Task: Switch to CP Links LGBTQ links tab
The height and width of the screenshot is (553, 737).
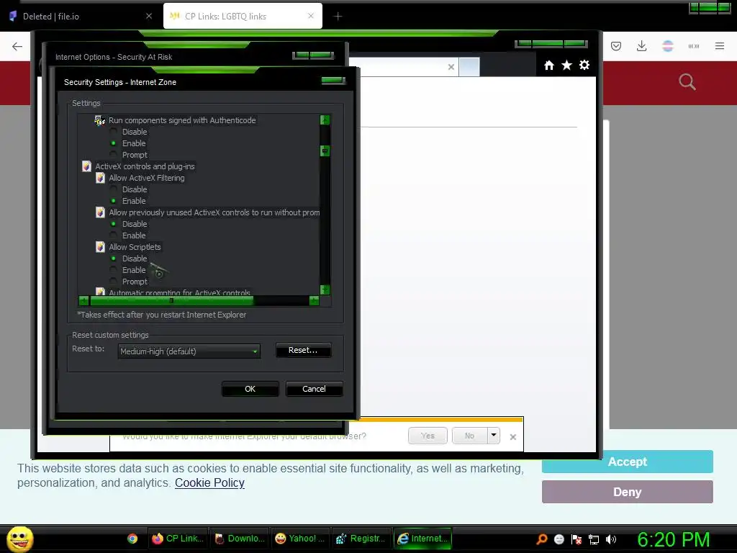Action: click(243, 17)
